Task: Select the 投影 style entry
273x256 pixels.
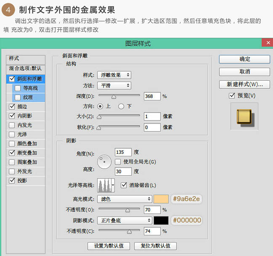Action: coord(22,180)
